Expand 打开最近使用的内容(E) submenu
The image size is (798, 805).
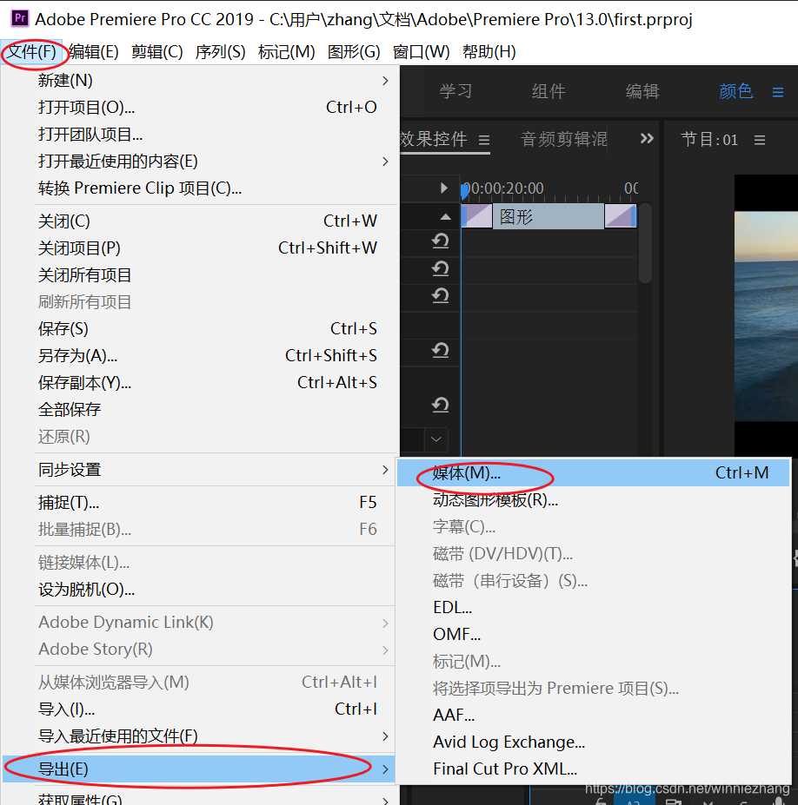pos(214,162)
